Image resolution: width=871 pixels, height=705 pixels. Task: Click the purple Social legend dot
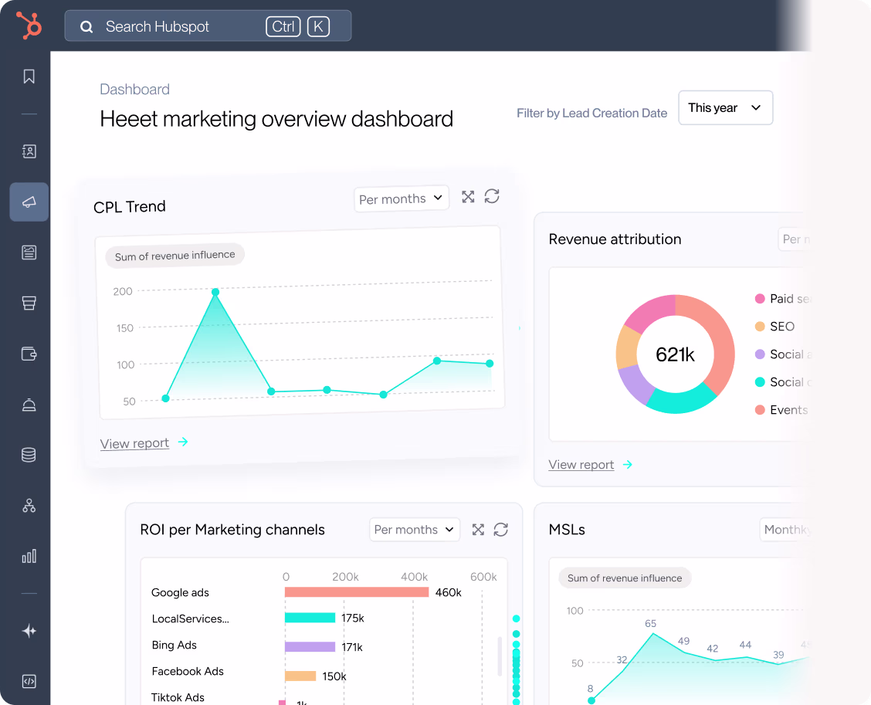click(x=760, y=354)
